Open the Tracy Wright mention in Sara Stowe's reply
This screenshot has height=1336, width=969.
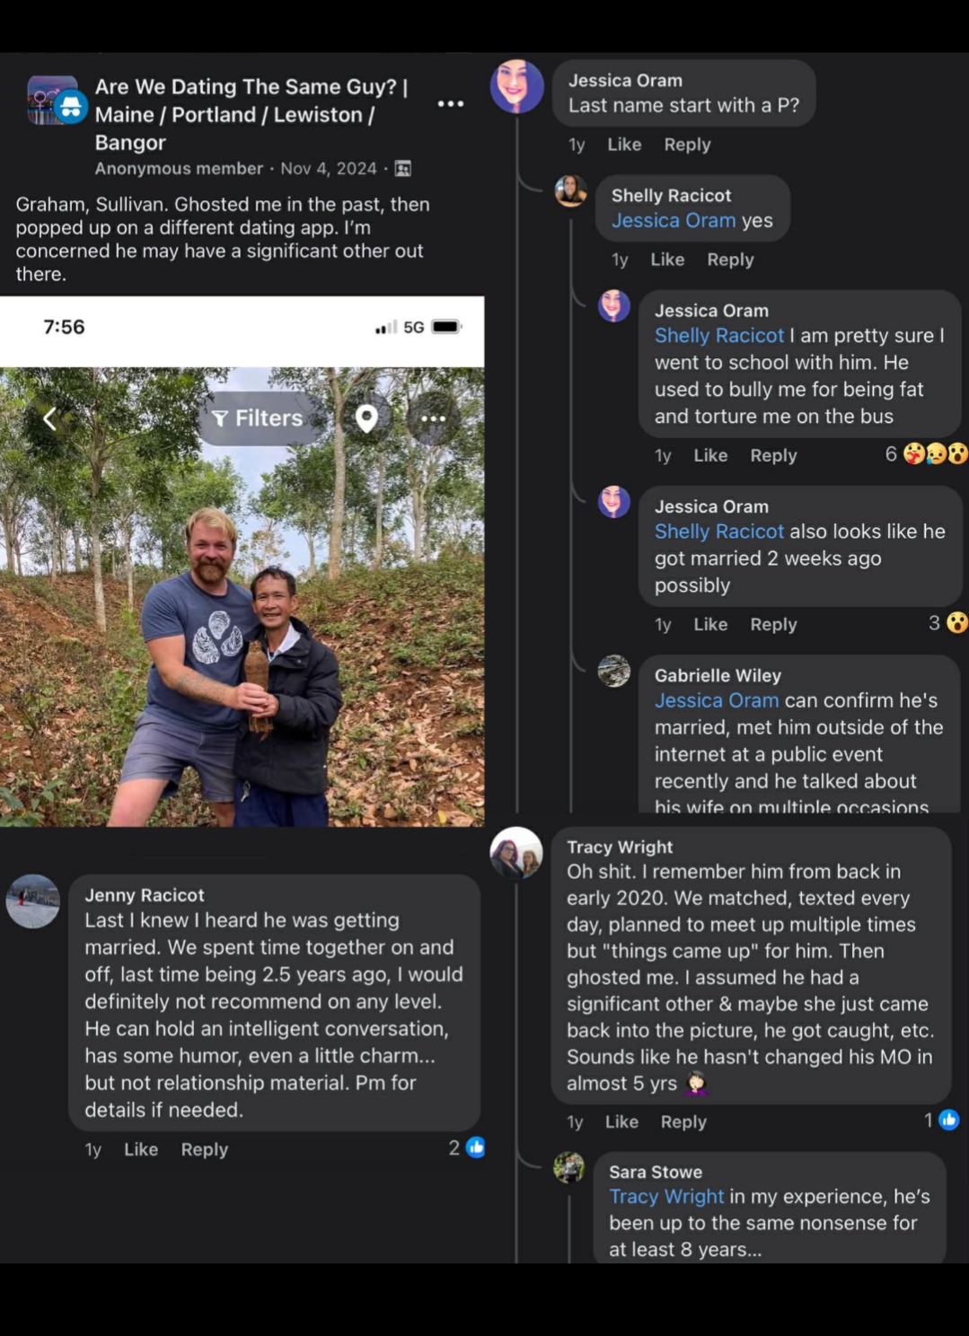[666, 1197]
